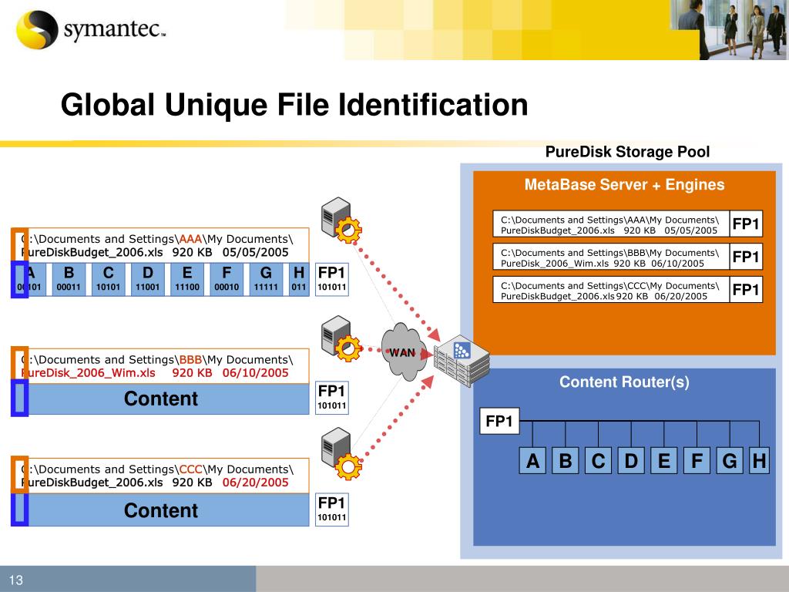Click the FP1 root box in Content Router

point(499,421)
